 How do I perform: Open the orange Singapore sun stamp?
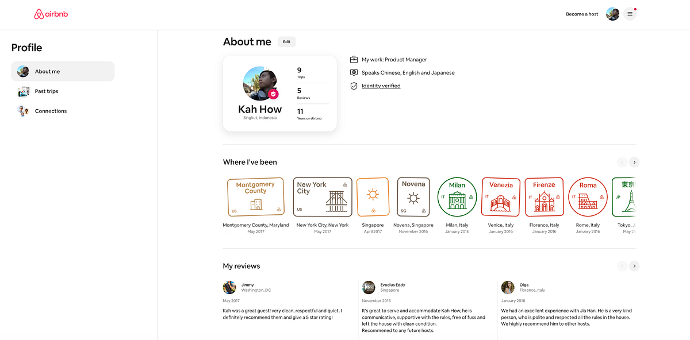point(373,197)
